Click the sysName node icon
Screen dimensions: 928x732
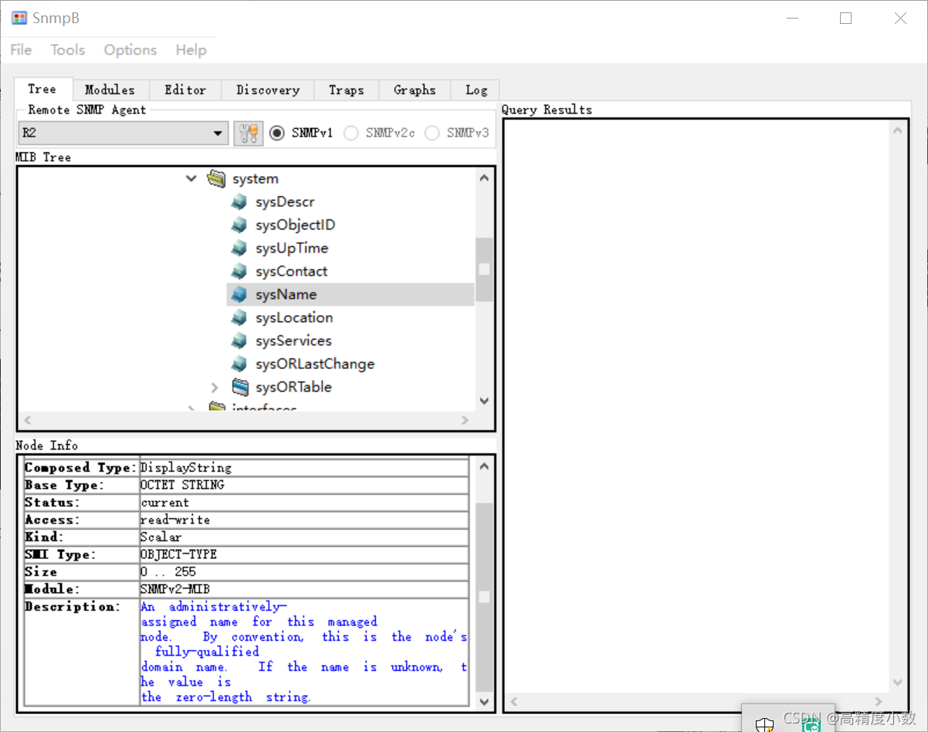click(x=239, y=295)
